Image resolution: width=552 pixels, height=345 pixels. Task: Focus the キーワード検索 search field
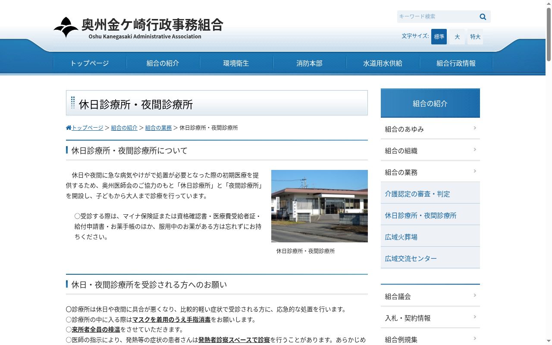437,17
